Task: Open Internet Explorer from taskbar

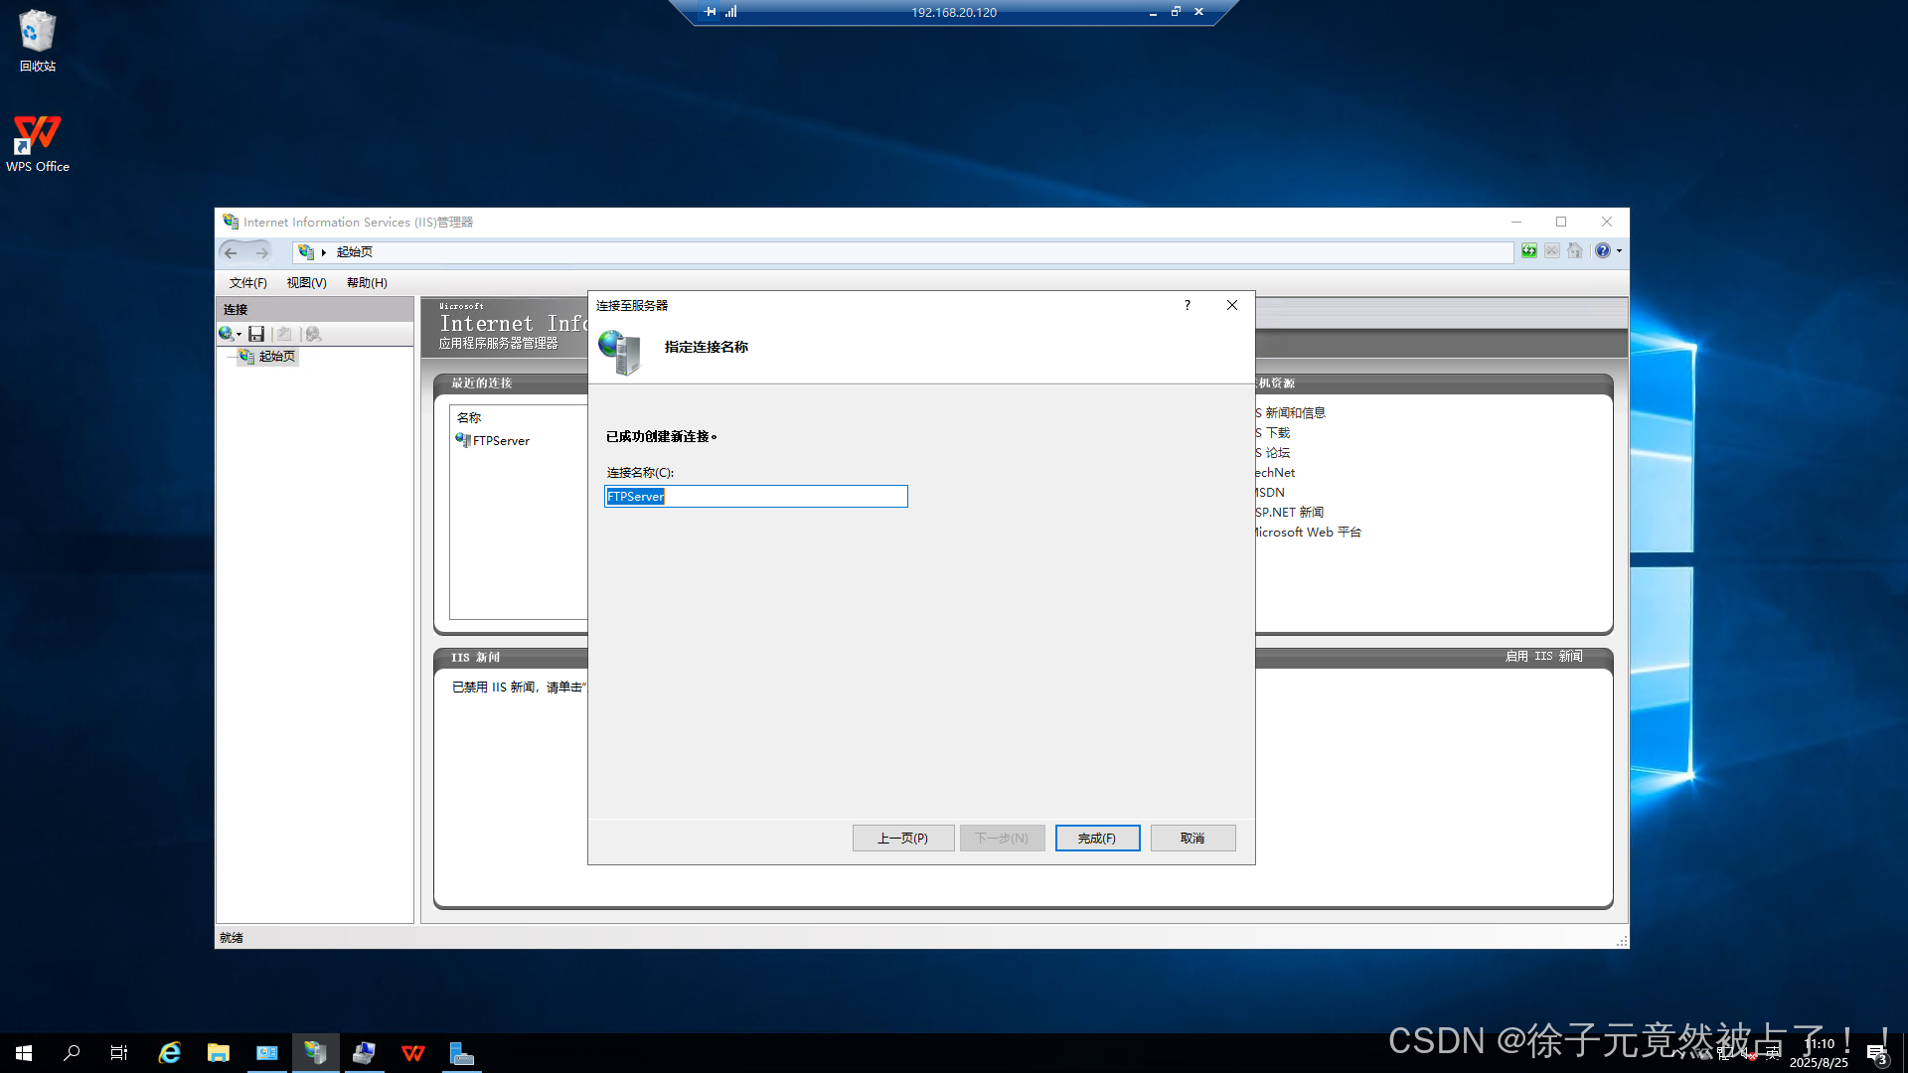Action: point(170,1053)
